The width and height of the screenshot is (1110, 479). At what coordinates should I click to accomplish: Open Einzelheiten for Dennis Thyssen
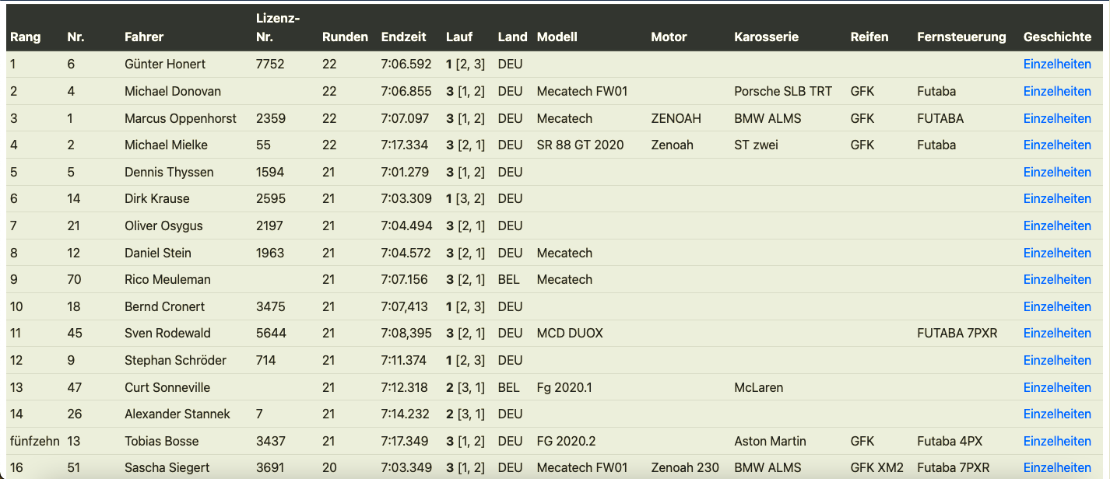pos(1057,173)
